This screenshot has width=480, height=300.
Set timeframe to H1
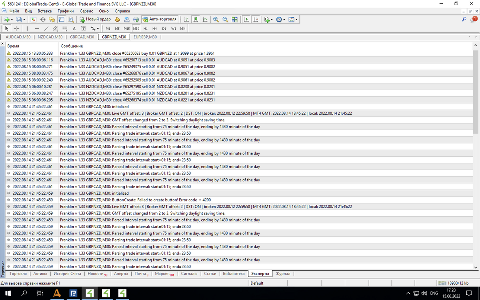pyautogui.click(x=145, y=28)
